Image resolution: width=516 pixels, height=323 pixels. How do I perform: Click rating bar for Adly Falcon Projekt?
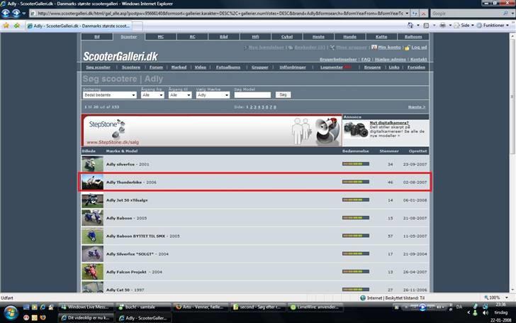356,272
